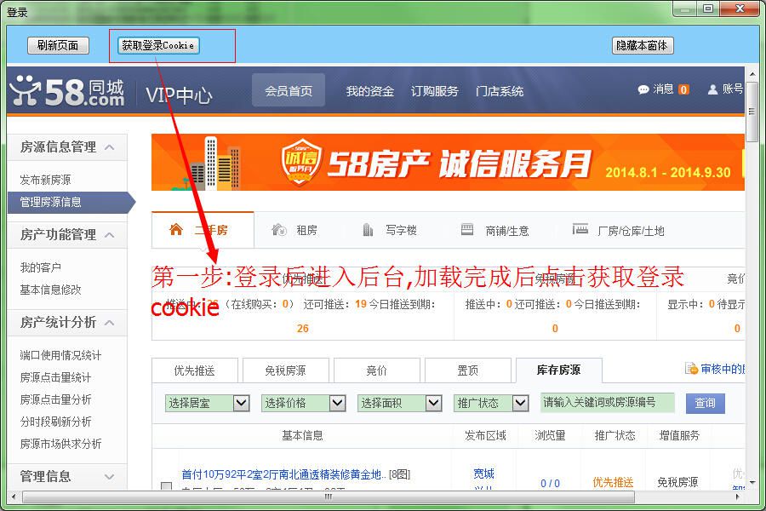Click the 审核中 document icon

(x=691, y=368)
